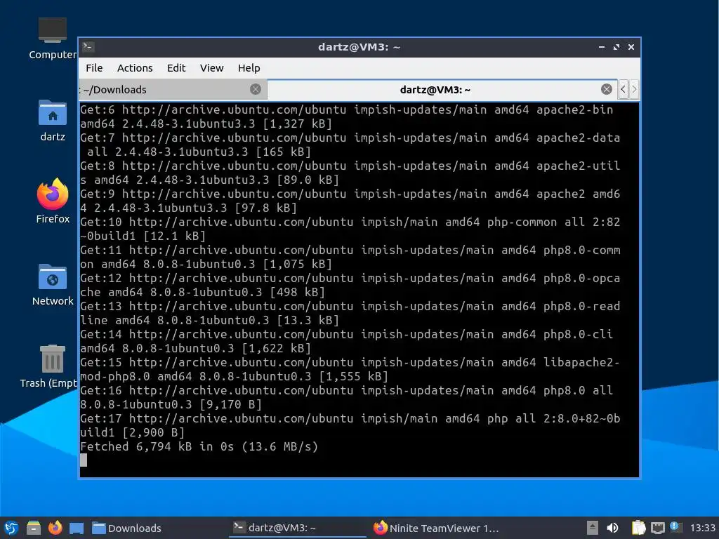Launch Firefox from the taskbar quick-launch

(55, 528)
